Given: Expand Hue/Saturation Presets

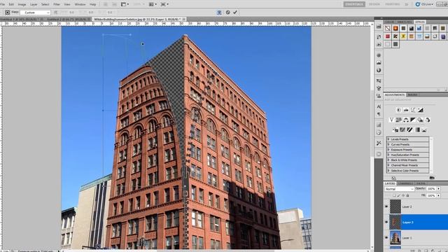Looking at the screenshot, I should [388, 155].
